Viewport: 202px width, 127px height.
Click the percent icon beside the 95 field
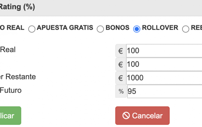(121, 91)
